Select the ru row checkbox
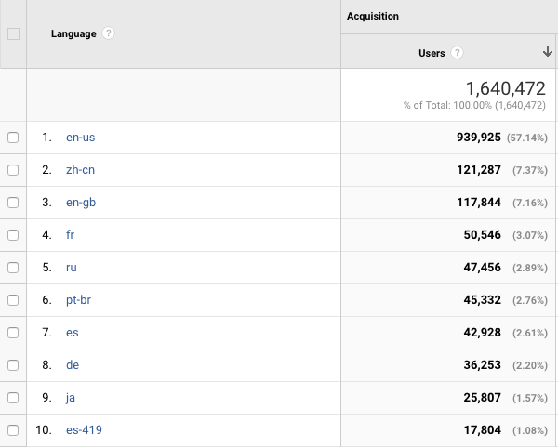558x448 pixels. tap(13, 268)
